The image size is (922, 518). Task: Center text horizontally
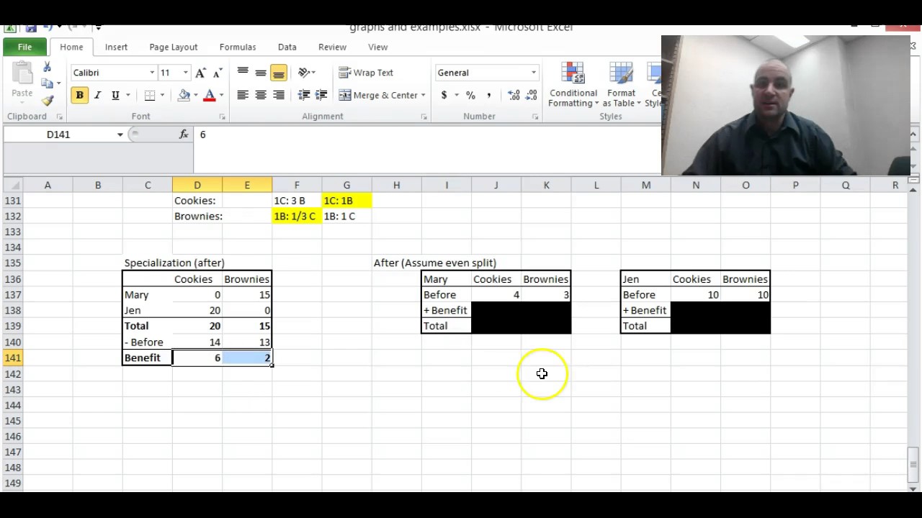coord(261,95)
